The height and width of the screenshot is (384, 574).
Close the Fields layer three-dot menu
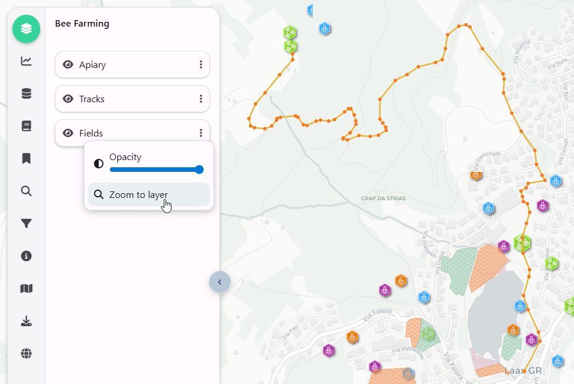201,133
